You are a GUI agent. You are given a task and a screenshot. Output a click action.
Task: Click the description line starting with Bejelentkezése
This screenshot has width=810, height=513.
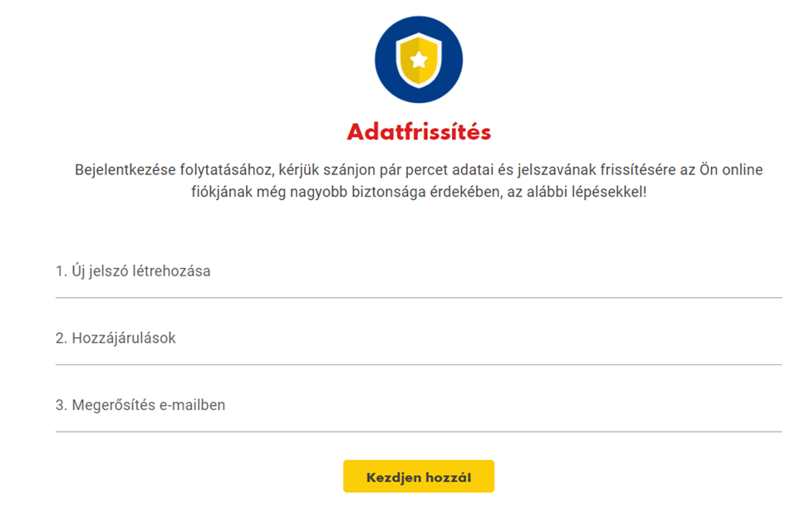pos(419,170)
